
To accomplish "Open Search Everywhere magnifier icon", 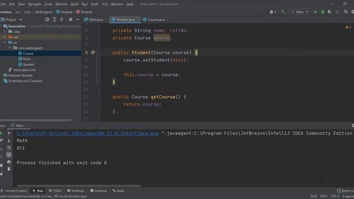I will [x=346, y=12].
